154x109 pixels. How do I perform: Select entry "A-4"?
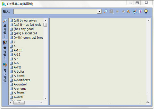(x=16, y=59)
